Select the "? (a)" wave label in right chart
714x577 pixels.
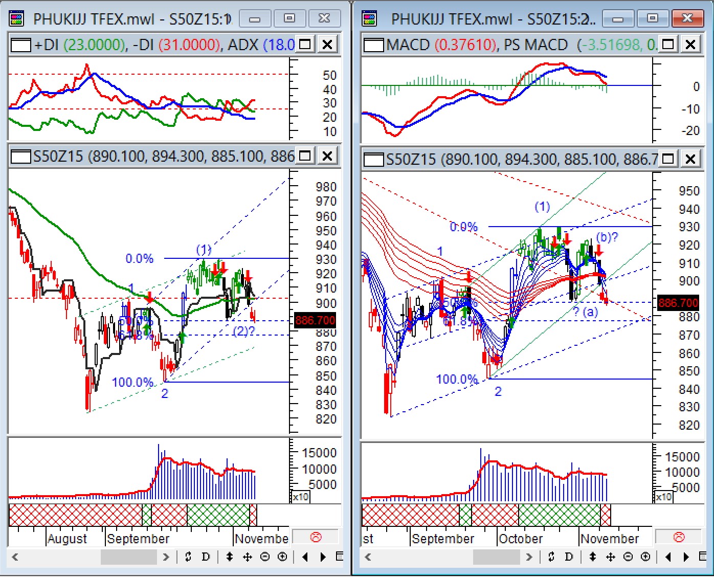586,312
